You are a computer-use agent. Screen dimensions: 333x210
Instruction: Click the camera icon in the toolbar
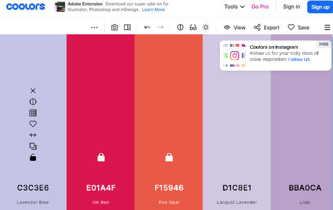pyautogui.click(x=115, y=27)
